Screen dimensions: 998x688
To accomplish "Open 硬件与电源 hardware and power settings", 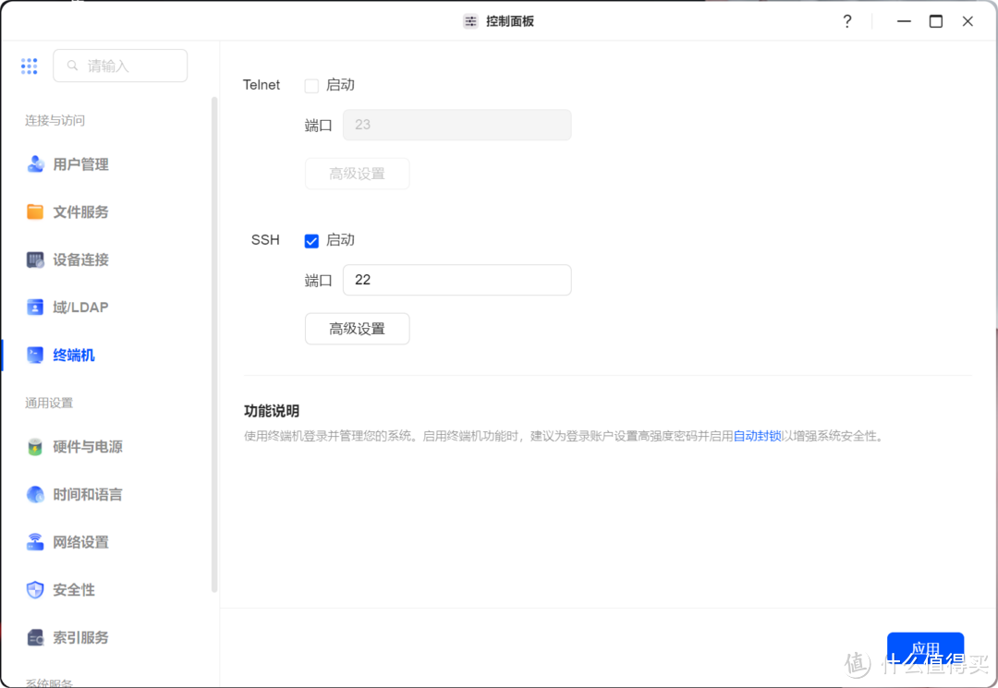I will (x=35, y=447).
